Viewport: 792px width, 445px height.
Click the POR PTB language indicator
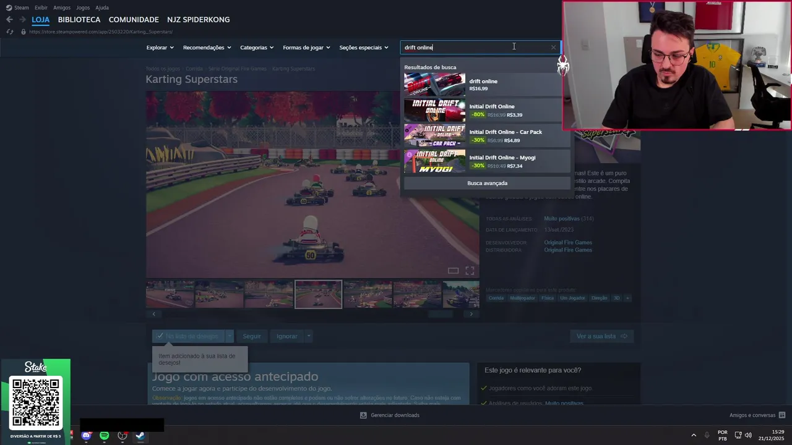[x=723, y=435]
